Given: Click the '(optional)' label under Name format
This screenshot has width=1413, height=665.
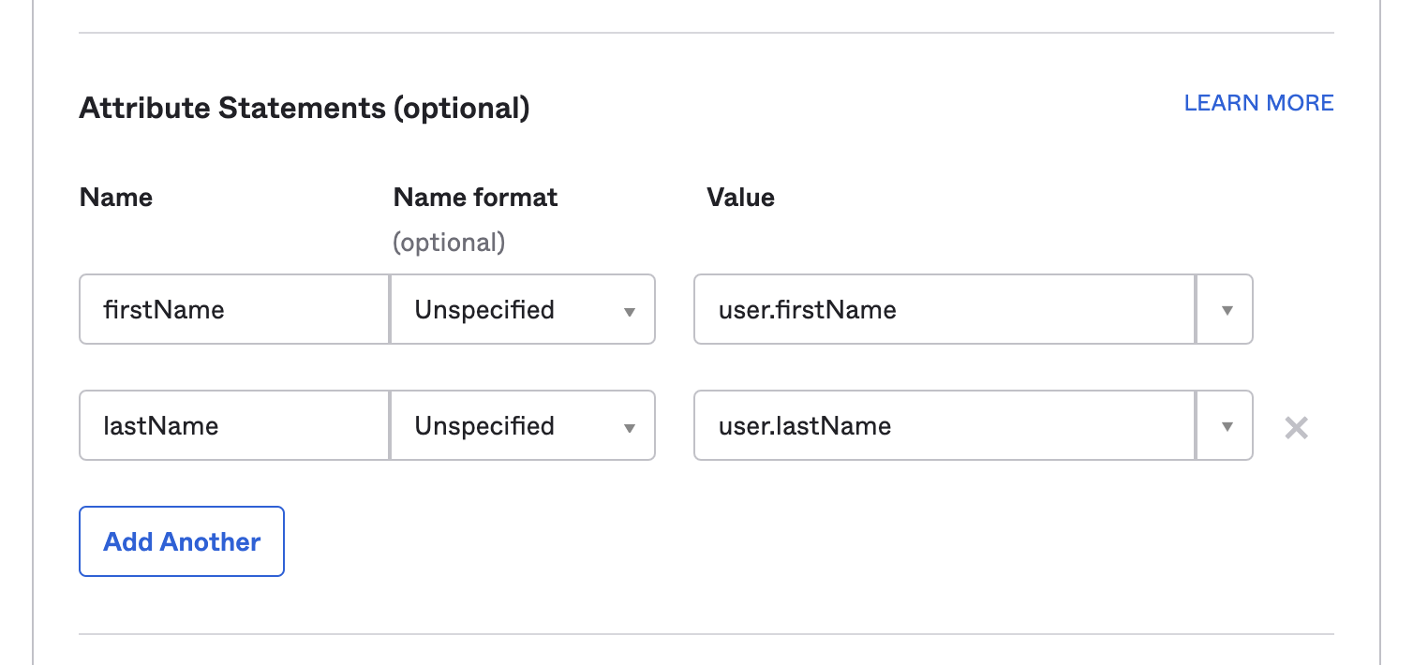Looking at the screenshot, I should (x=449, y=243).
